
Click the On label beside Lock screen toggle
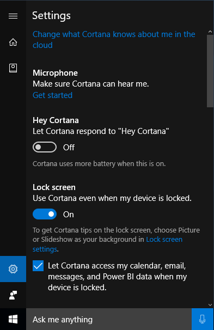tap(69, 214)
